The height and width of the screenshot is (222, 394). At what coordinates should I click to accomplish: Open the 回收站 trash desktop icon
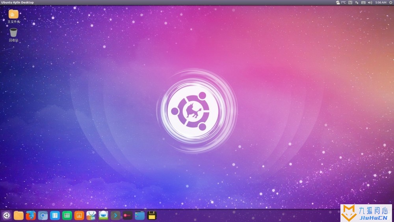point(13,35)
